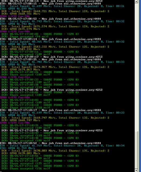Click the 'GPU0 t=57C fan=91%' line
The width and height of the screenshot is (141, 172).
coord(15,77)
